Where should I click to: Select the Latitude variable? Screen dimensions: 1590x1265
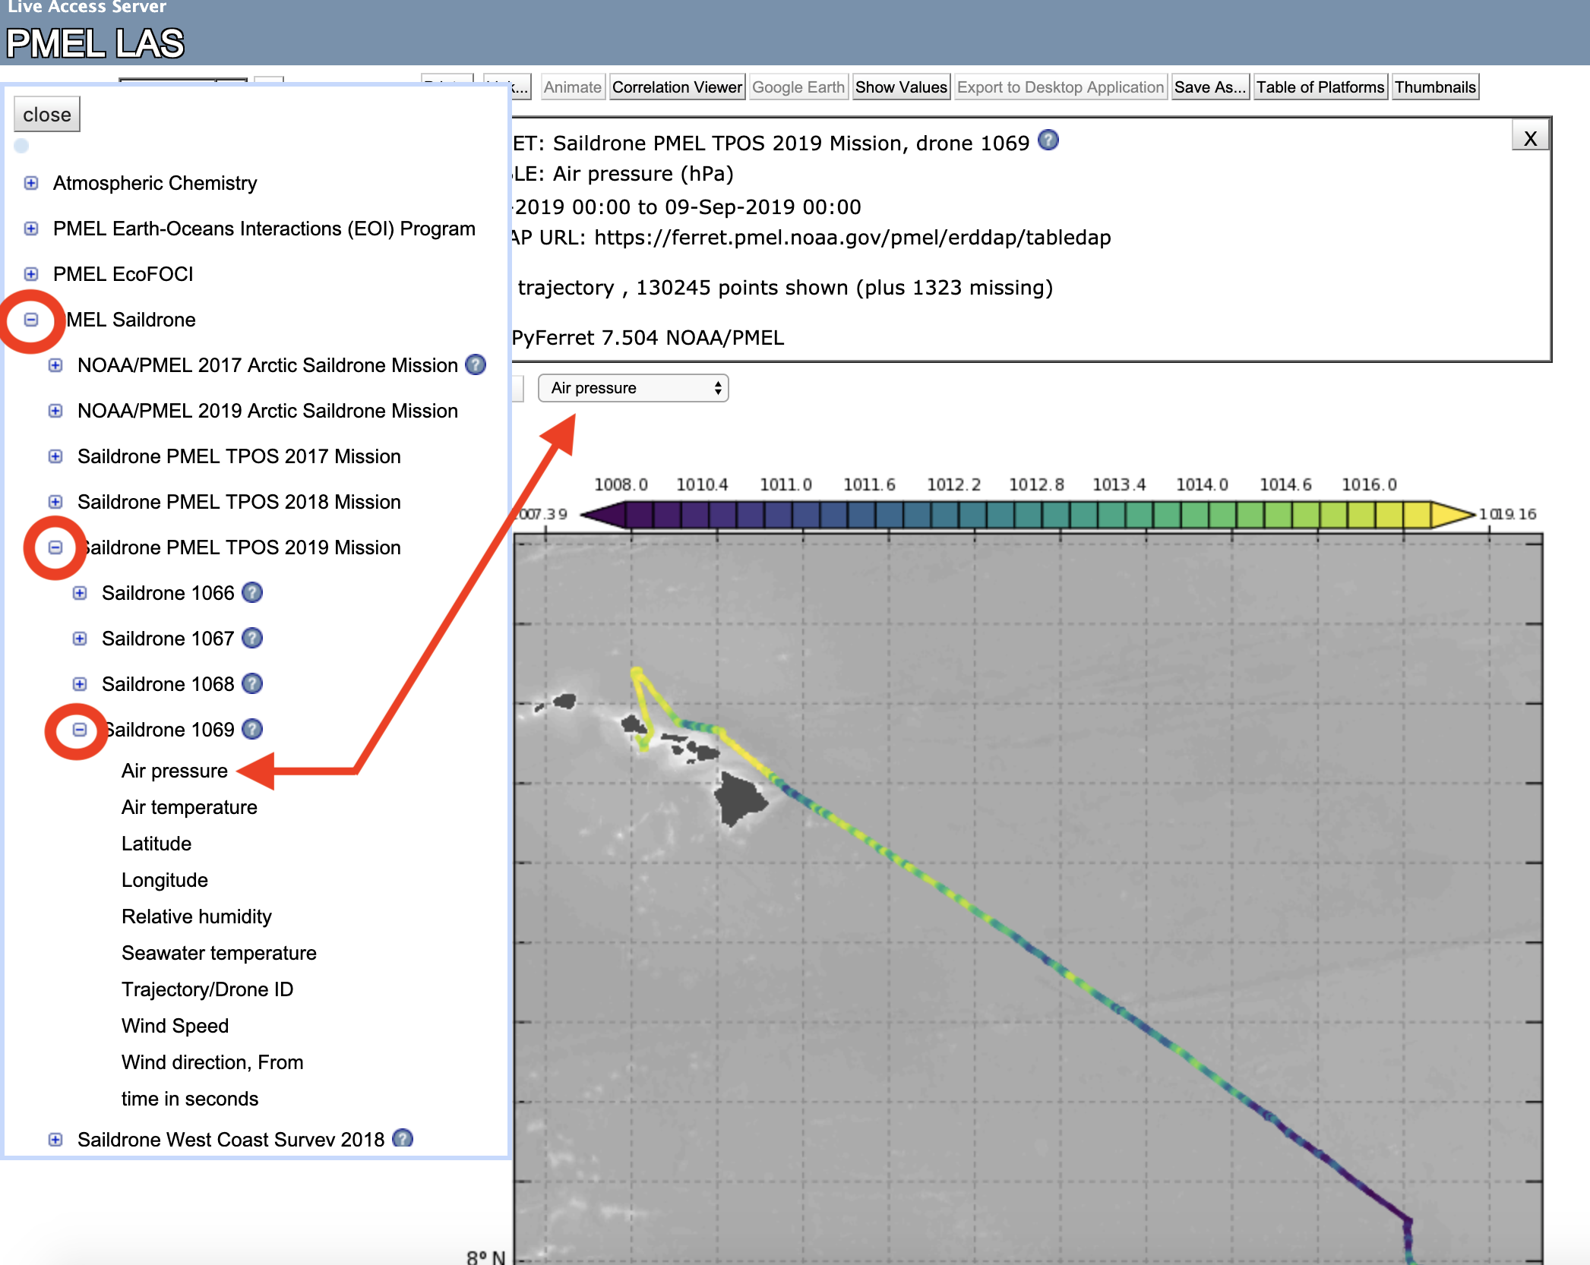pyautogui.click(x=156, y=844)
